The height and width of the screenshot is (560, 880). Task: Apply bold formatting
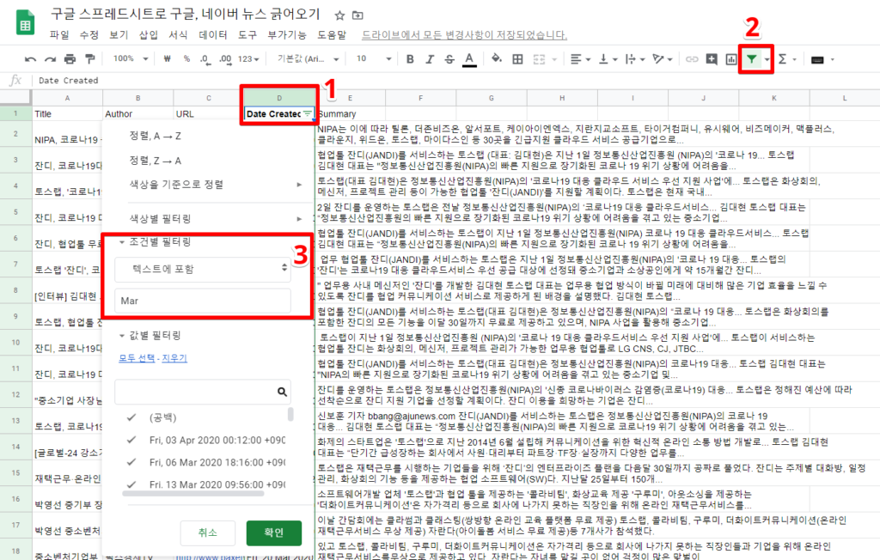click(x=410, y=59)
